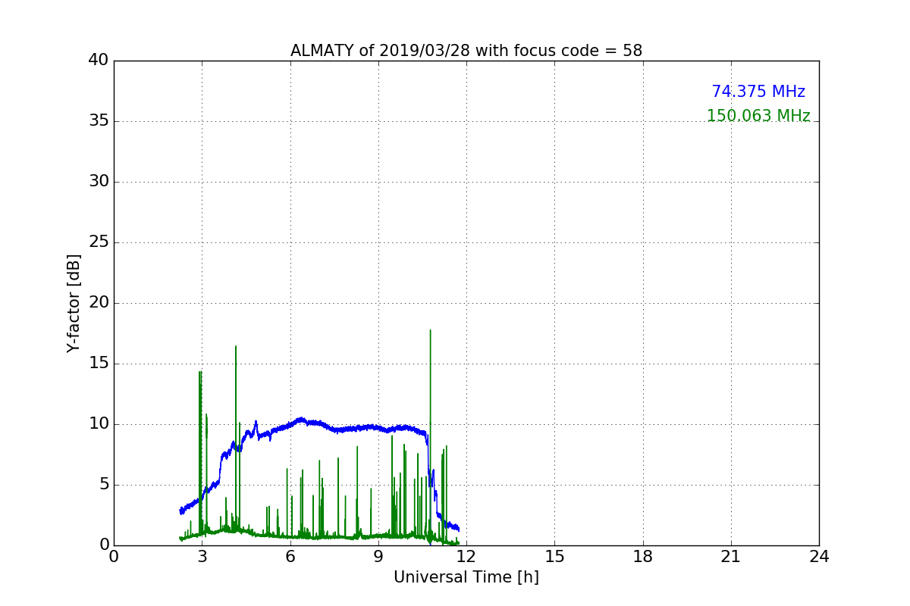Click the blue curve's peak near 6.3 h
This screenshot has height=606, width=910.
click(x=301, y=419)
